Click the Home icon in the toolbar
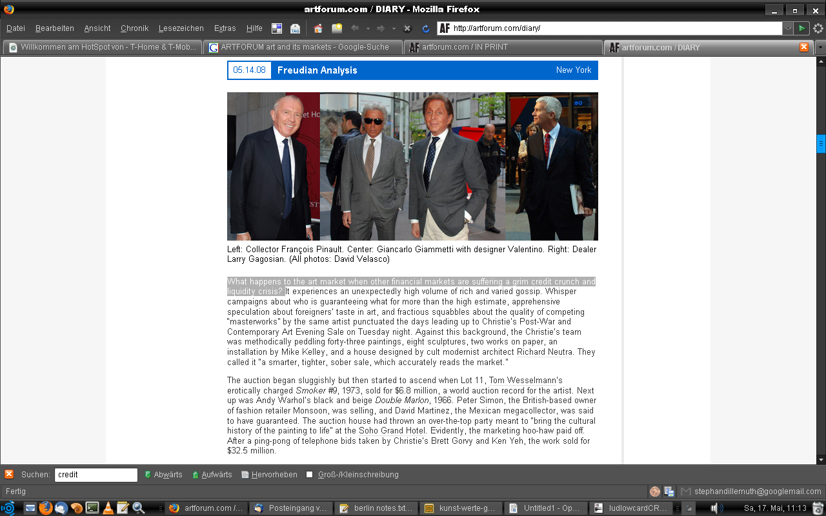This screenshot has width=826, height=516. (x=317, y=28)
